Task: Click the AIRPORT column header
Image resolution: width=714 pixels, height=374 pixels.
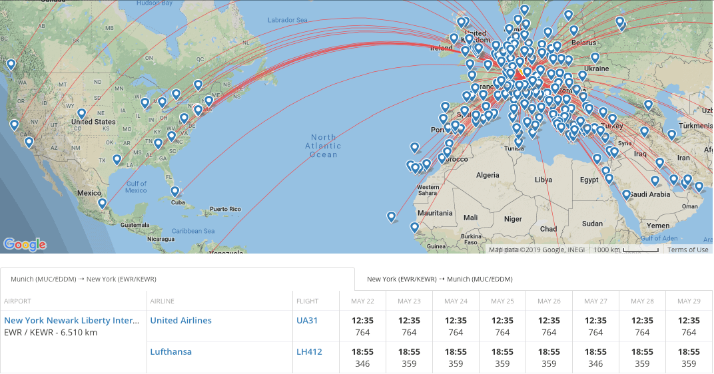Action: pyautogui.click(x=18, y=301)
